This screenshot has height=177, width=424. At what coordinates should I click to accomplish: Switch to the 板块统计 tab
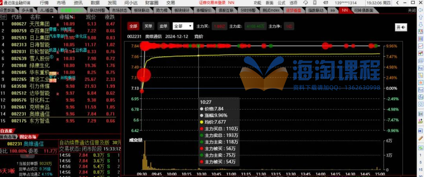point(182,10)
